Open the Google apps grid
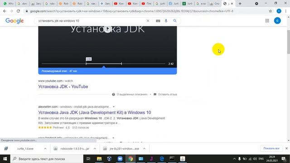Screen dimensions: 290x163 pos(267,21)
